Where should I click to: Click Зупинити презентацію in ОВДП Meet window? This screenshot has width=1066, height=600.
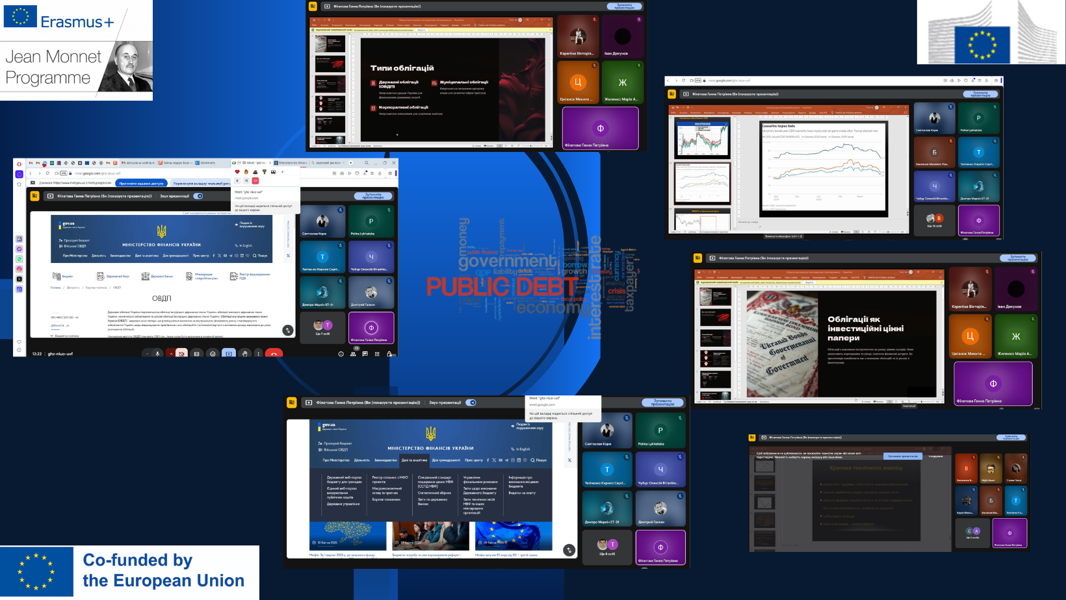(x=373, y=196)
